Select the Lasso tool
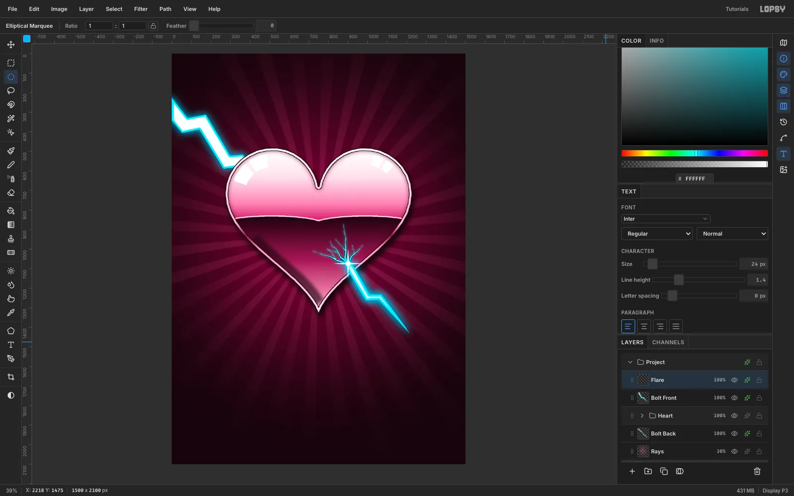This screenshot has width=794, height=496. [x=11, y=91]
